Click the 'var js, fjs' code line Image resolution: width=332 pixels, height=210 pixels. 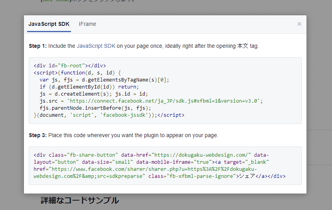click(x=104, y=80)
